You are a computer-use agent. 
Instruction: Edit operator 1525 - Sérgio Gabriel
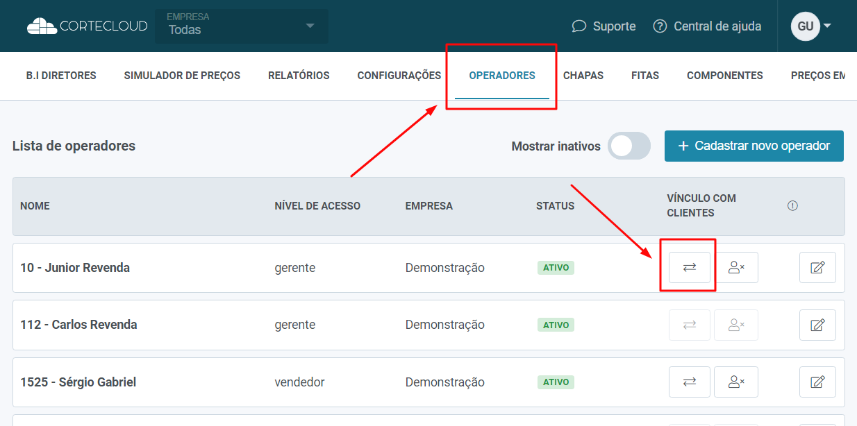tap(817, 382)
